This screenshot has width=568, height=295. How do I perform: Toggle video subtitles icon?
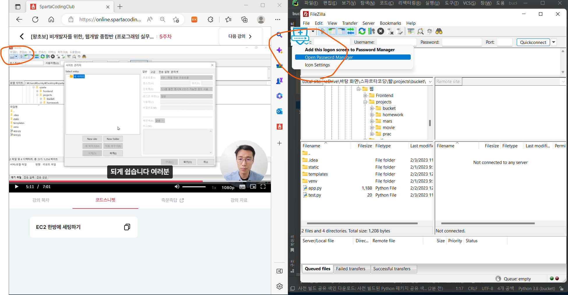click(242, 187)
